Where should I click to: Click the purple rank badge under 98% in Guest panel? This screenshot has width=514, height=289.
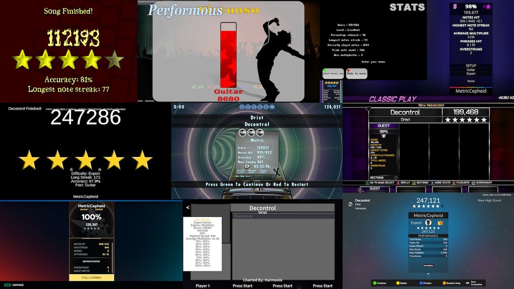click(x=383, y=136)
